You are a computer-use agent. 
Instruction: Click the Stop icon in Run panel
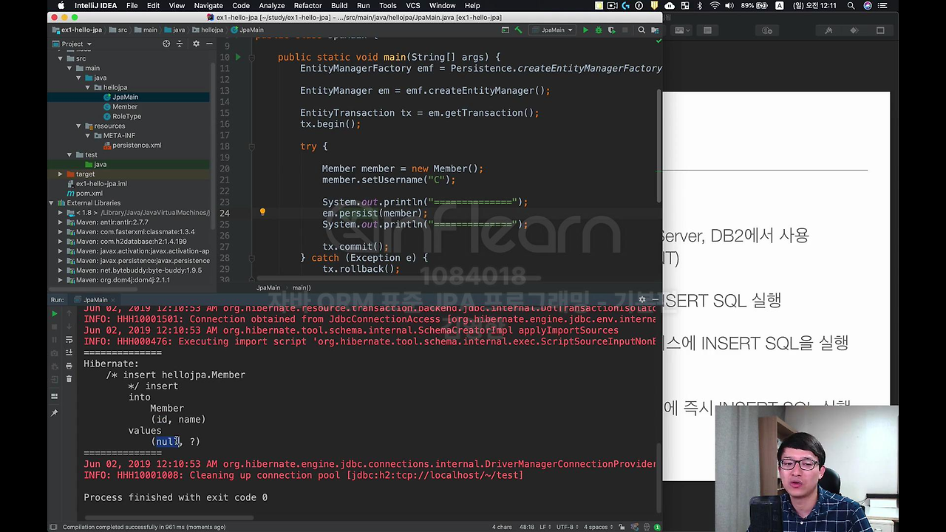pos(54,327)
